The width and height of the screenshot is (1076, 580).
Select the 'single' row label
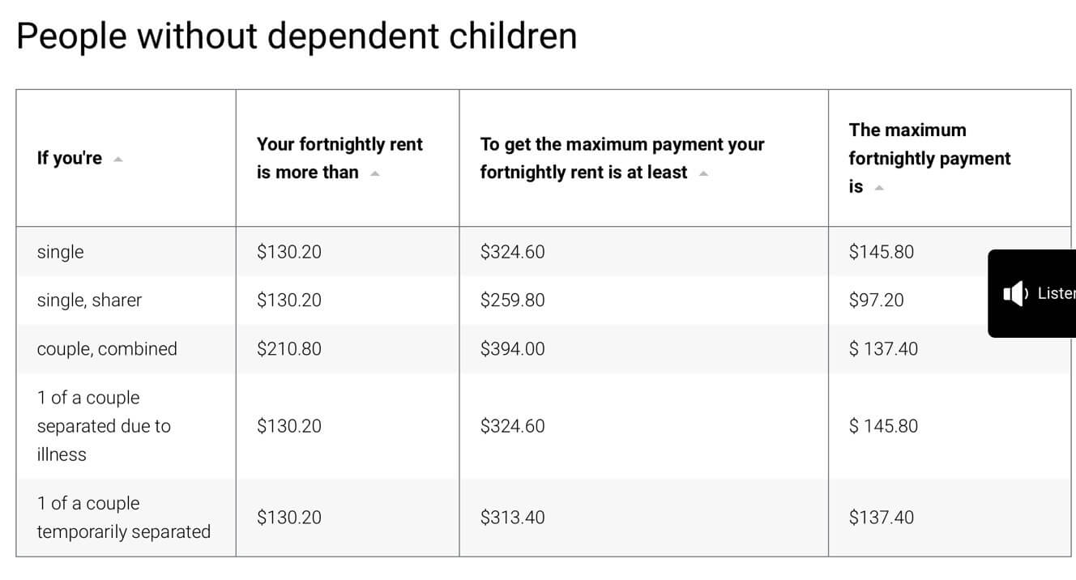pos(60,252)
